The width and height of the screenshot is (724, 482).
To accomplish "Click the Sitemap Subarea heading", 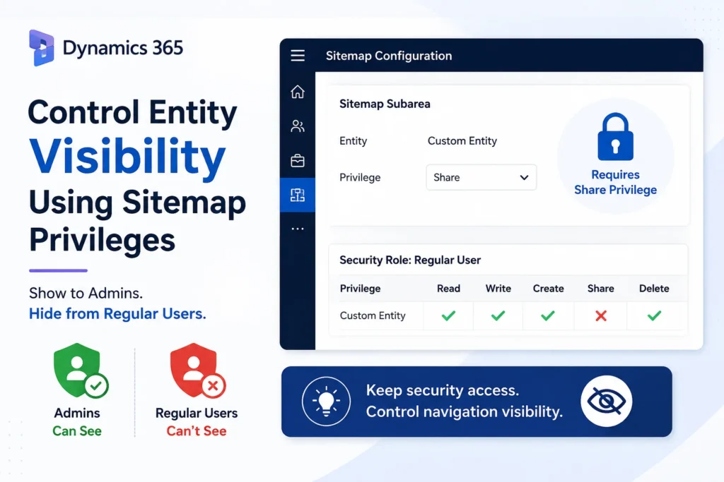I will pos(385,104).
